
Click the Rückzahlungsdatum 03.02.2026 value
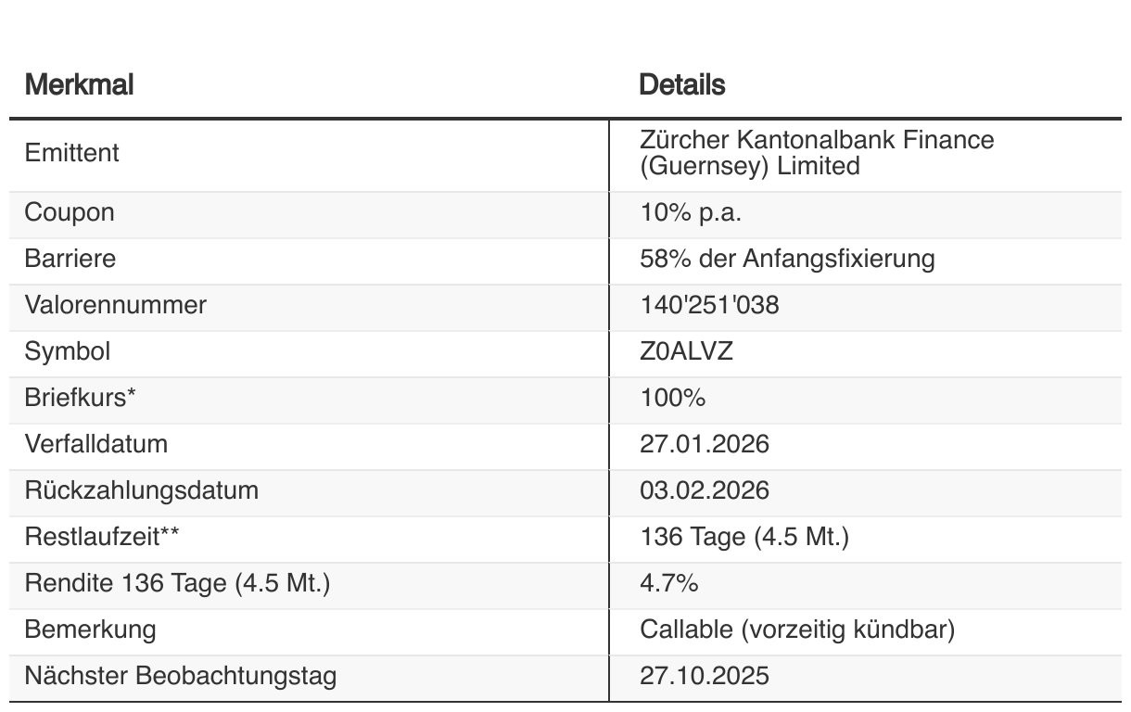pyautogui.click(x=705, y=490)
